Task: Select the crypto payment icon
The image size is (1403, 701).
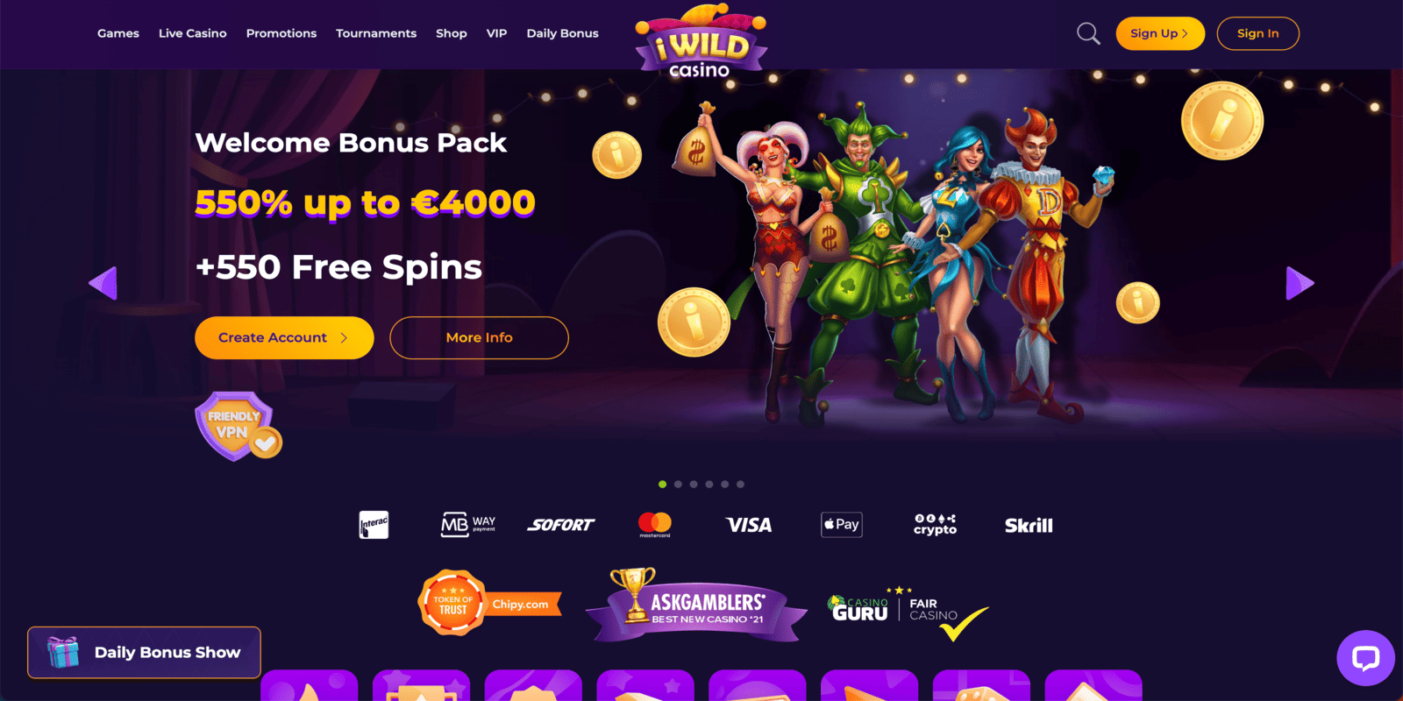Action: [x=935, y=525]
